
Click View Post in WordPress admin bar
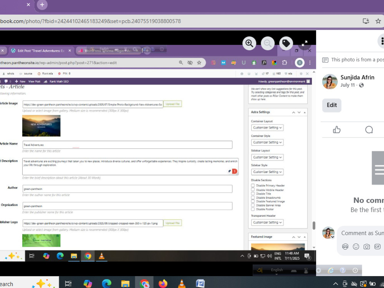point(34,81)
